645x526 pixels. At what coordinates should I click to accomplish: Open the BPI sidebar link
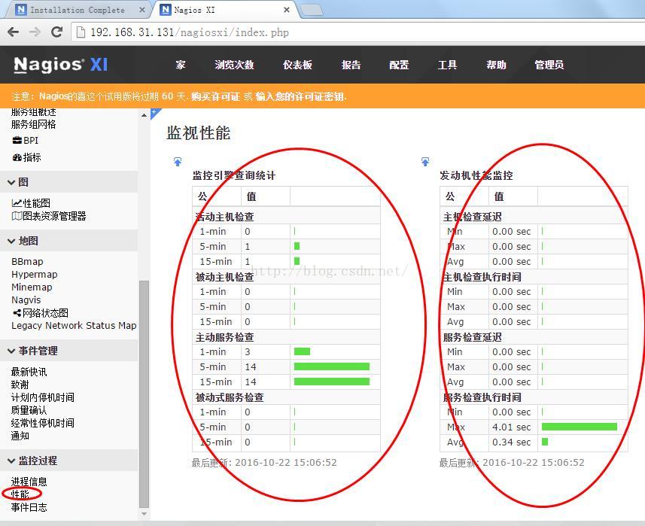31,140
